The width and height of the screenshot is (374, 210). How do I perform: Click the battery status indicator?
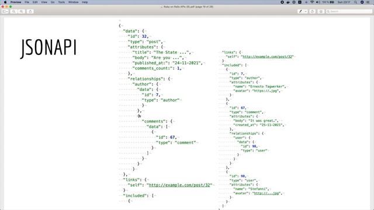pyautogui.click(x=328, y=2)
